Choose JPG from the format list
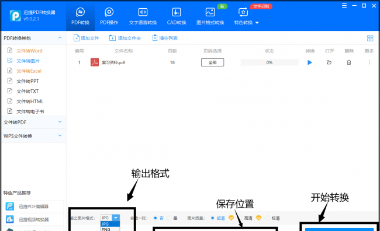The height and width of the screenshot is (231, 380). pos(110,224)
